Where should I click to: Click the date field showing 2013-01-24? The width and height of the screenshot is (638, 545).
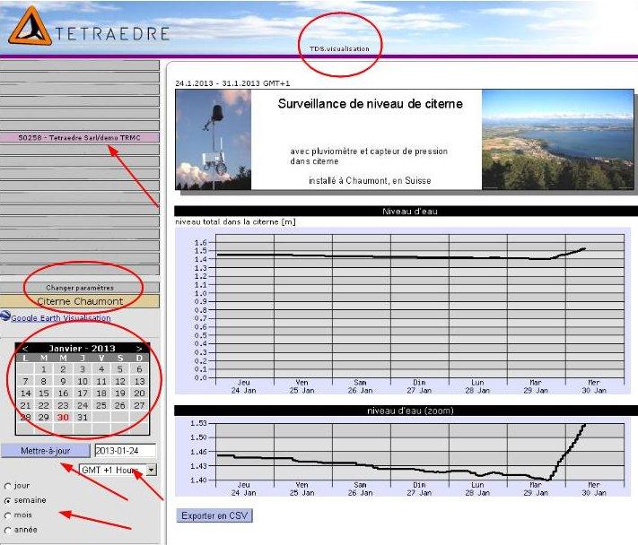[125, 451]
